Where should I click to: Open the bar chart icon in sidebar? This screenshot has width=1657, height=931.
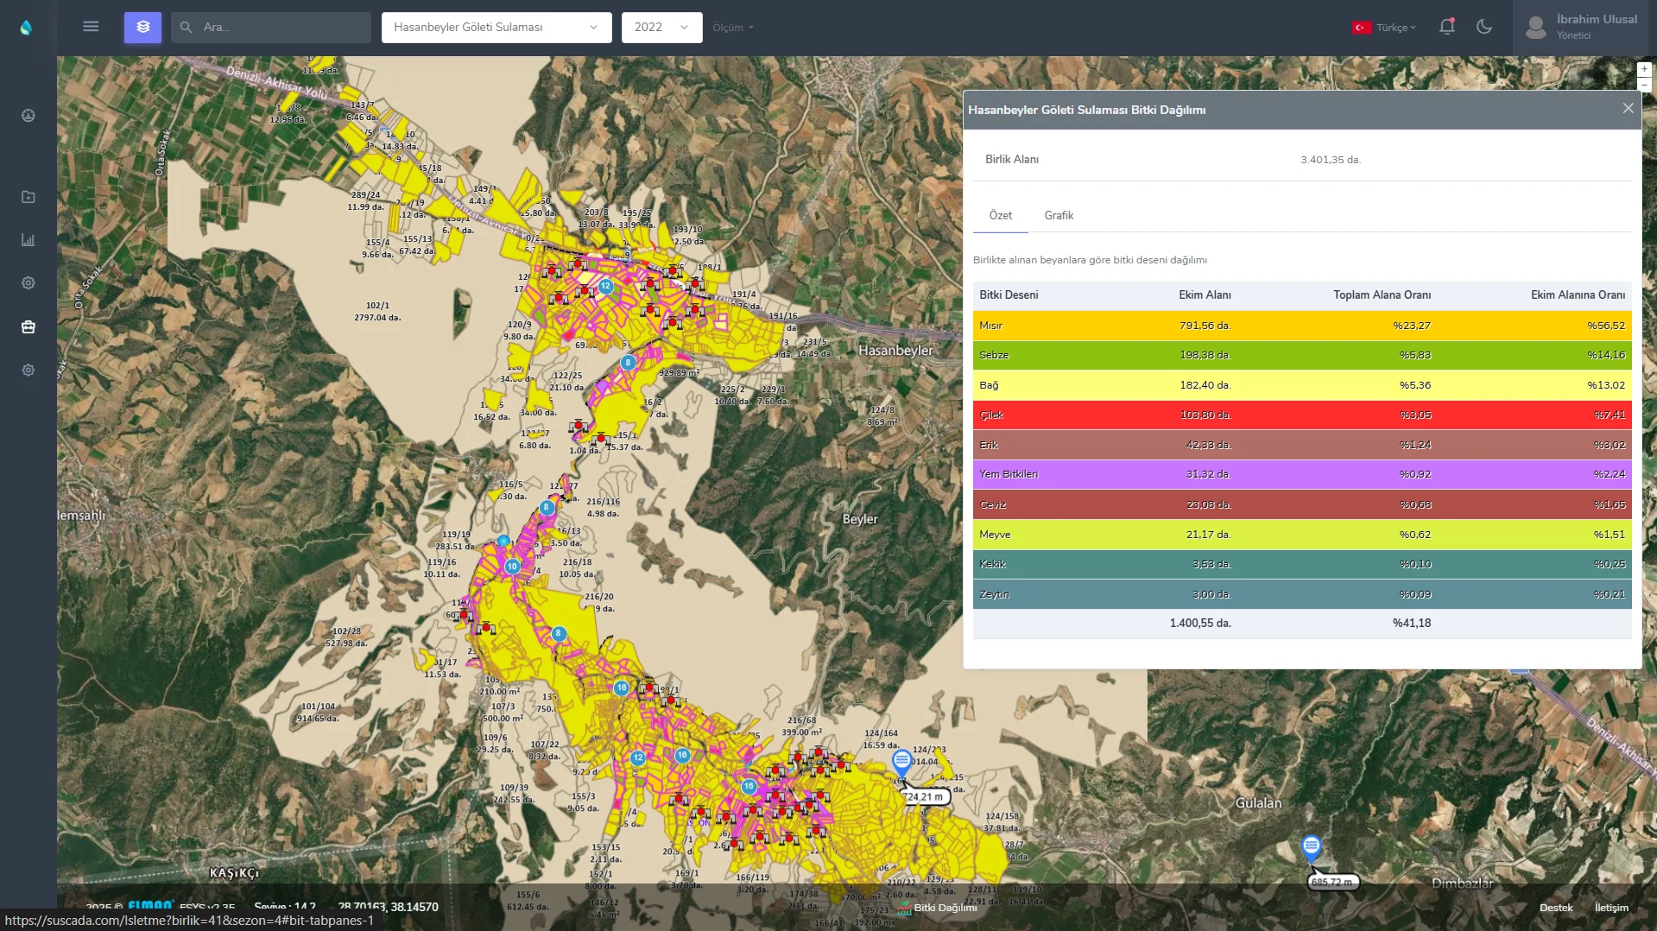click(x=28, y=240)
